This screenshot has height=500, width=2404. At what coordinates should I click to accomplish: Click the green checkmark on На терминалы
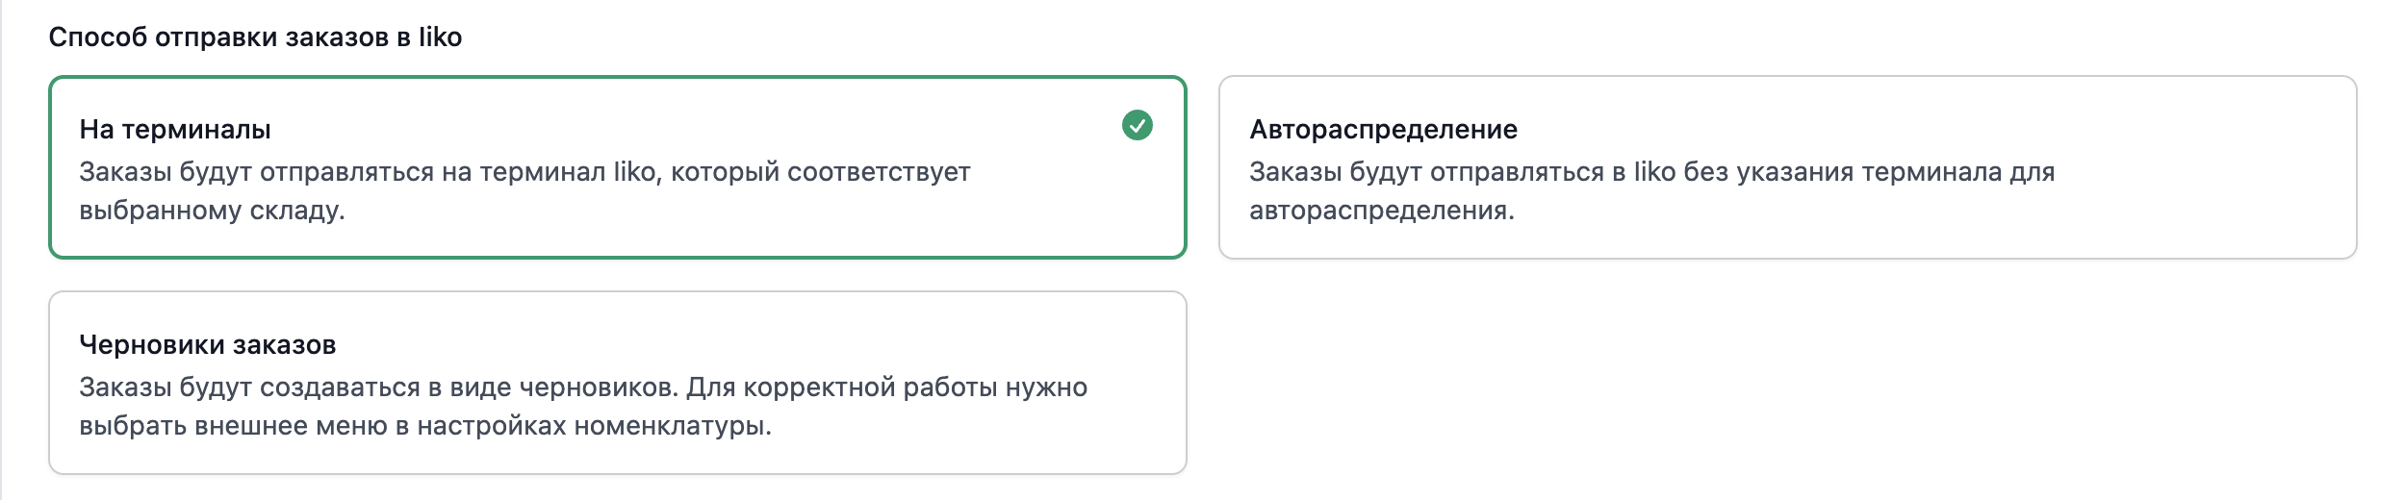point(1137,125)
